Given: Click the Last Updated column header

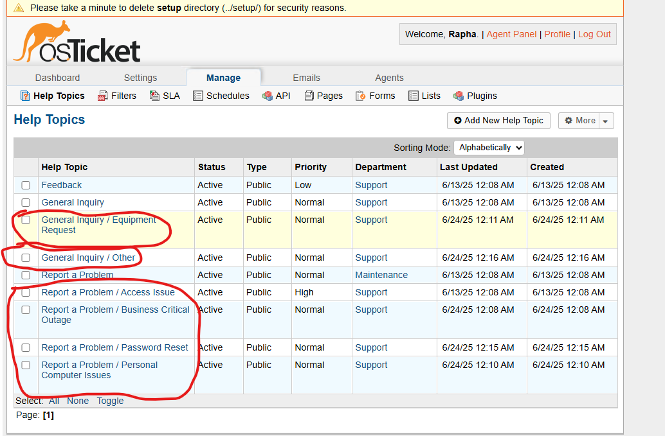Looking at the screenshot, I should click(469, 167).
